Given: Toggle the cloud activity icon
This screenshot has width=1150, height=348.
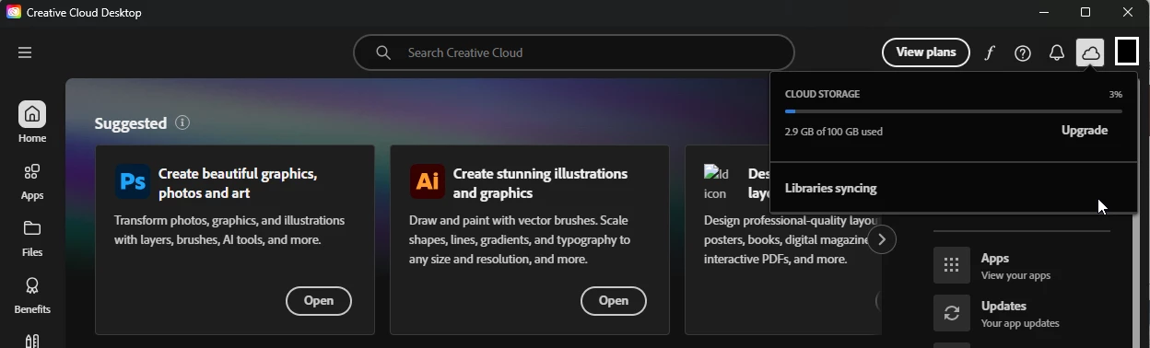Looking at the screenshot, I should pos(1091,52).
